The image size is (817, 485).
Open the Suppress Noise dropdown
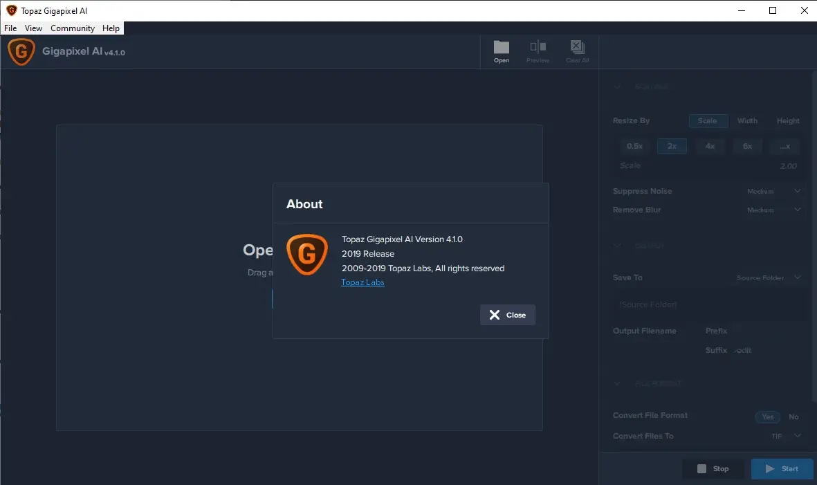click(773, 191)
